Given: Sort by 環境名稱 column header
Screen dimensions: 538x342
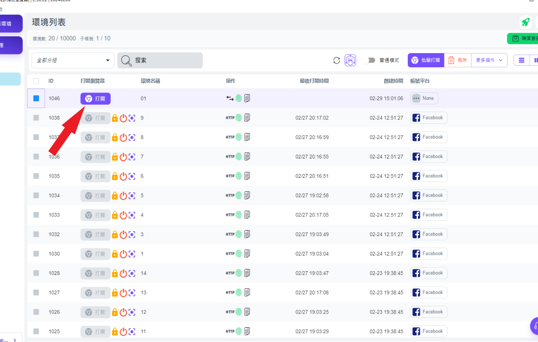Looking at the screenshot, I should pos(150,81).
